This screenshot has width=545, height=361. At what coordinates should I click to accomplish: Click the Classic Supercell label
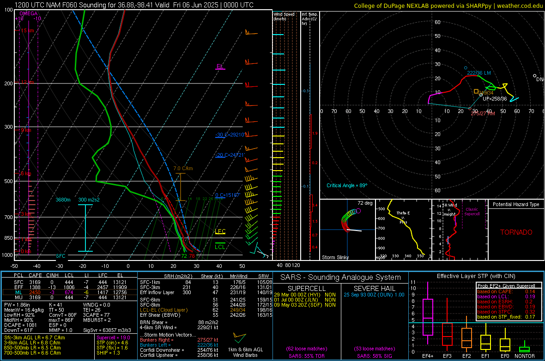[472, 212]
